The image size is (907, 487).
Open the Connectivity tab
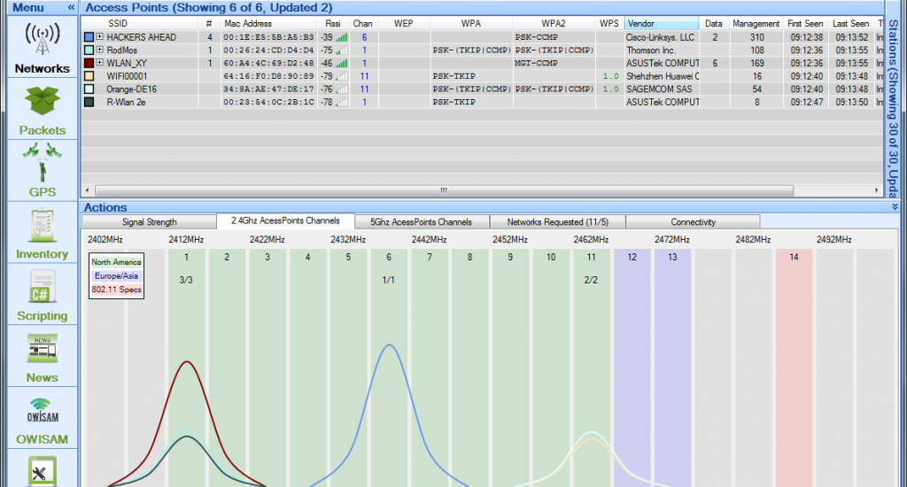693,222
